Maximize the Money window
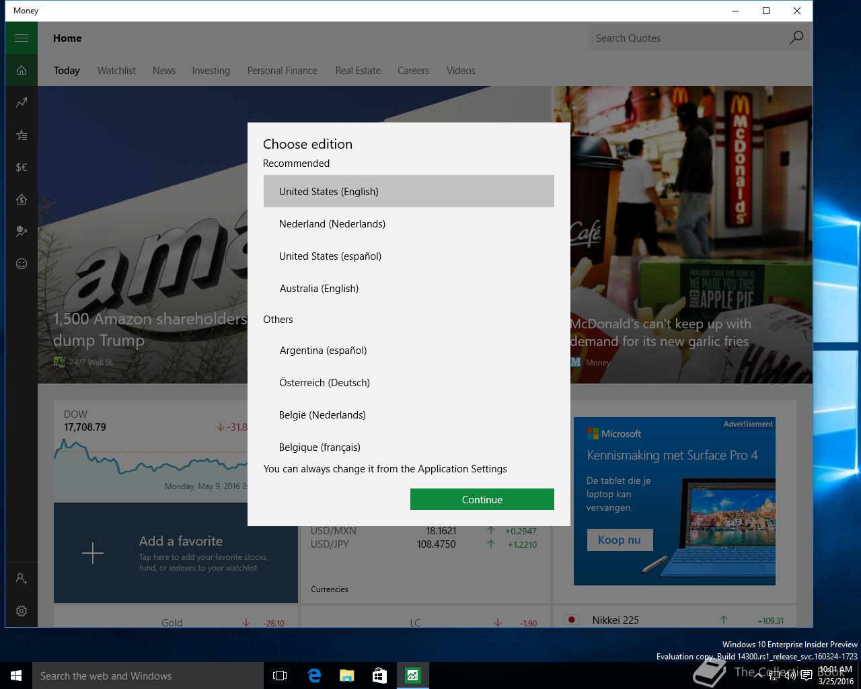The width and height of the screenshot is (861, 689). 765,11
